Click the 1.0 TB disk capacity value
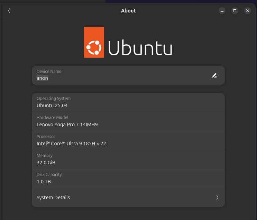Viewport: 257px width, 220px height. pos(44,182)
